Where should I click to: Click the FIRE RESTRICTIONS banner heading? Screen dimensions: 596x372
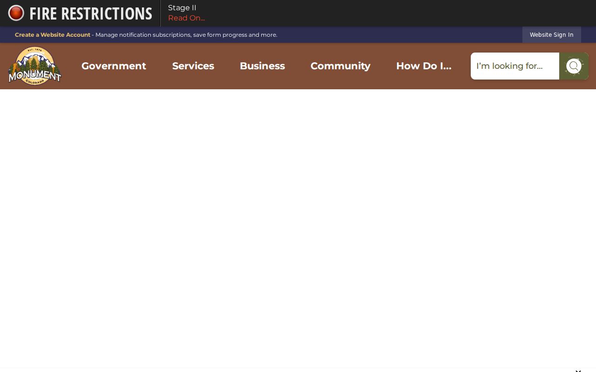pyautogui.click(x=91, y=13)
